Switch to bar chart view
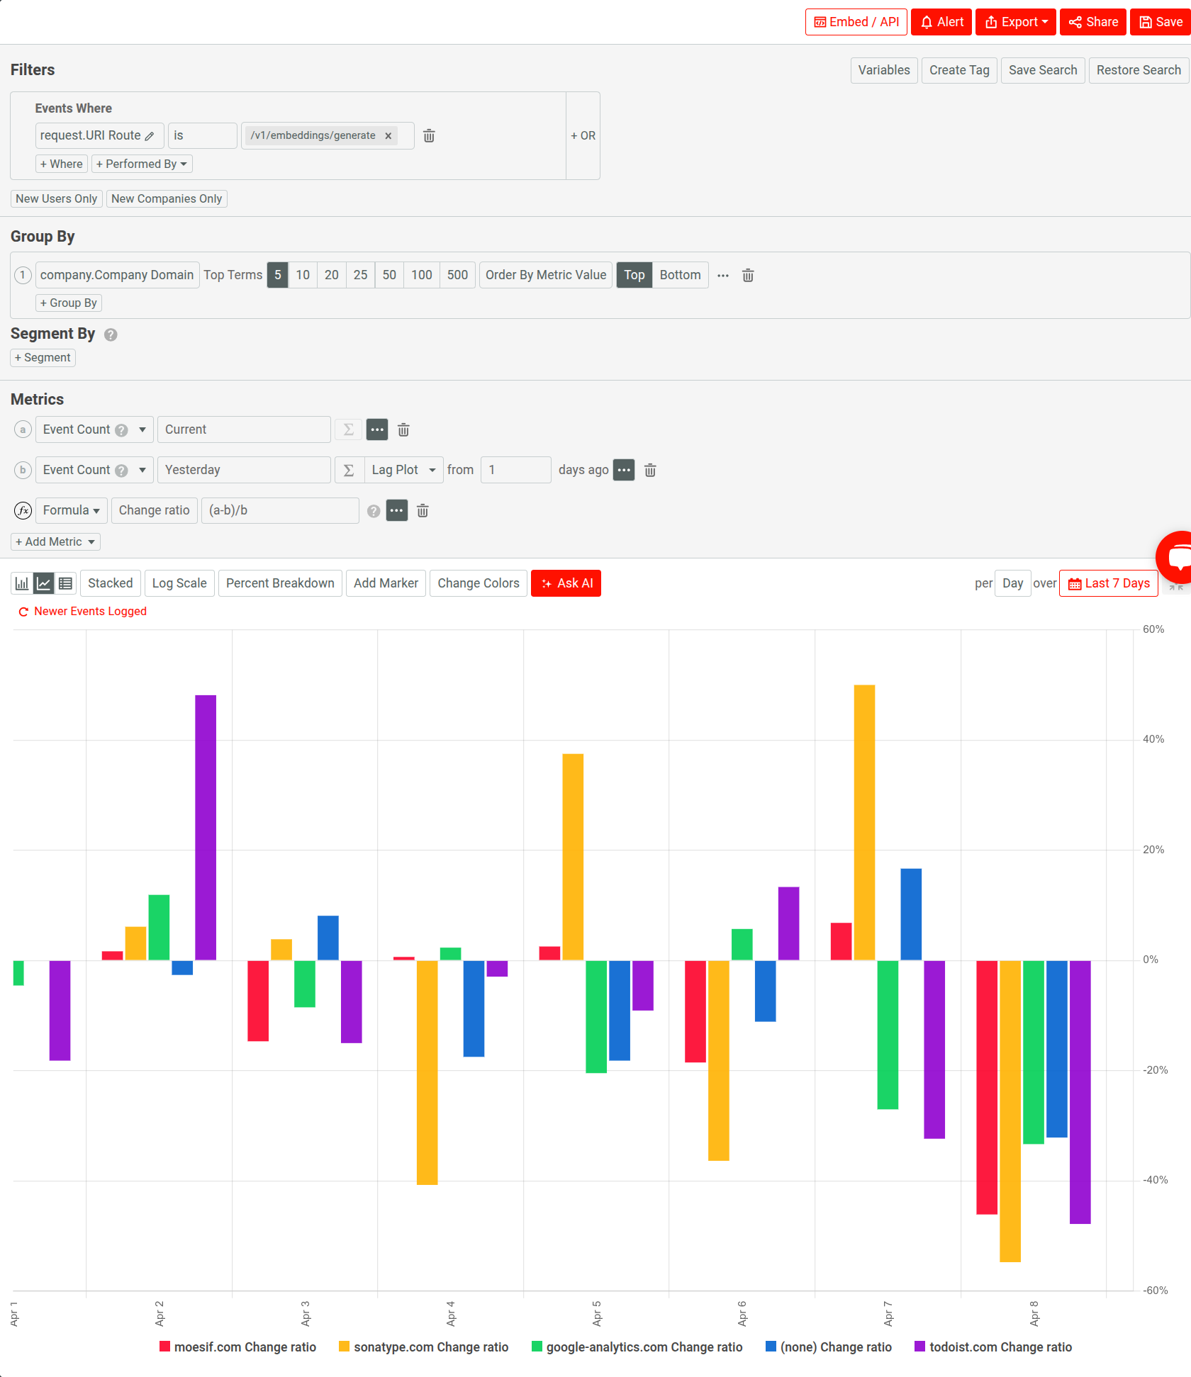 pyautogui.click(x=21, y=583)
